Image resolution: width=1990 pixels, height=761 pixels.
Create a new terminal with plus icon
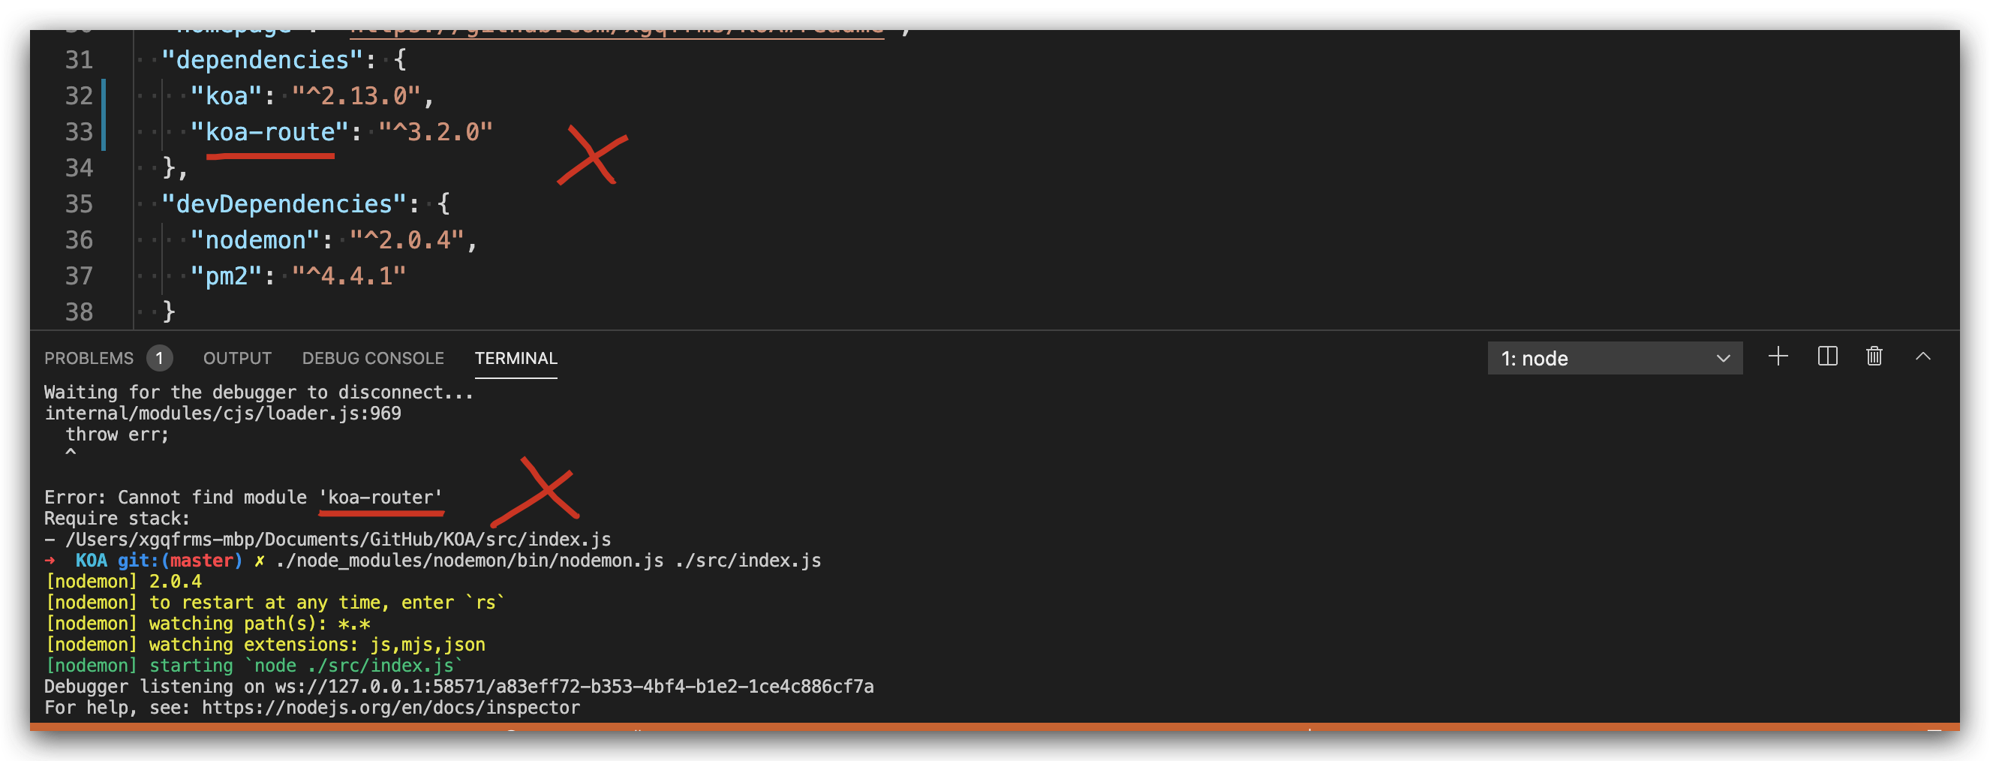pyautogui.click(x=1778, y=356)
